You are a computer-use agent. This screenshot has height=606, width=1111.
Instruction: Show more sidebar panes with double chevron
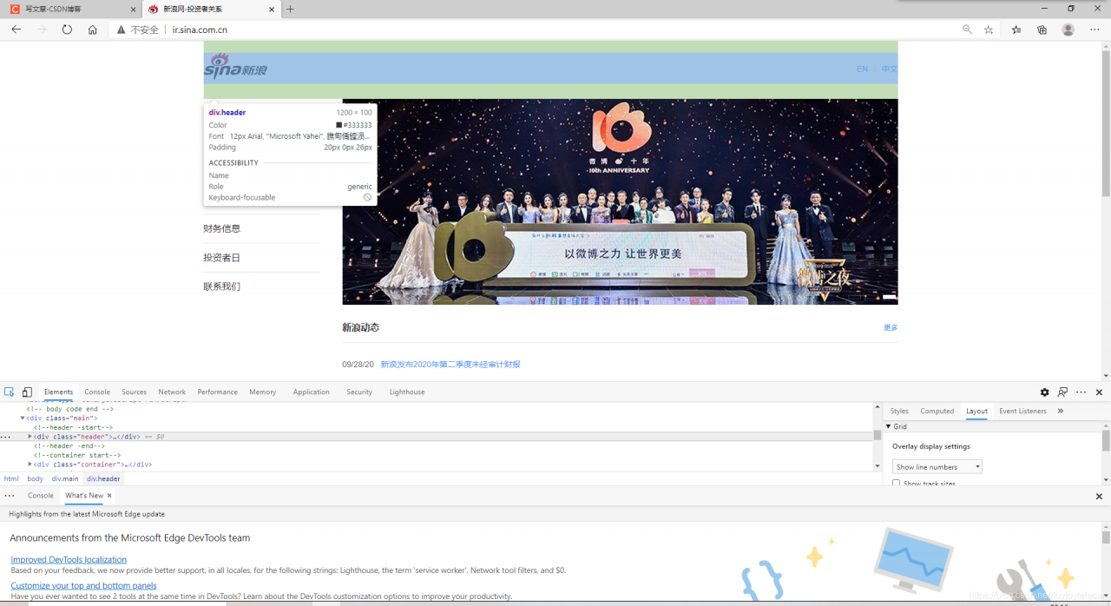pos(1061,412)
